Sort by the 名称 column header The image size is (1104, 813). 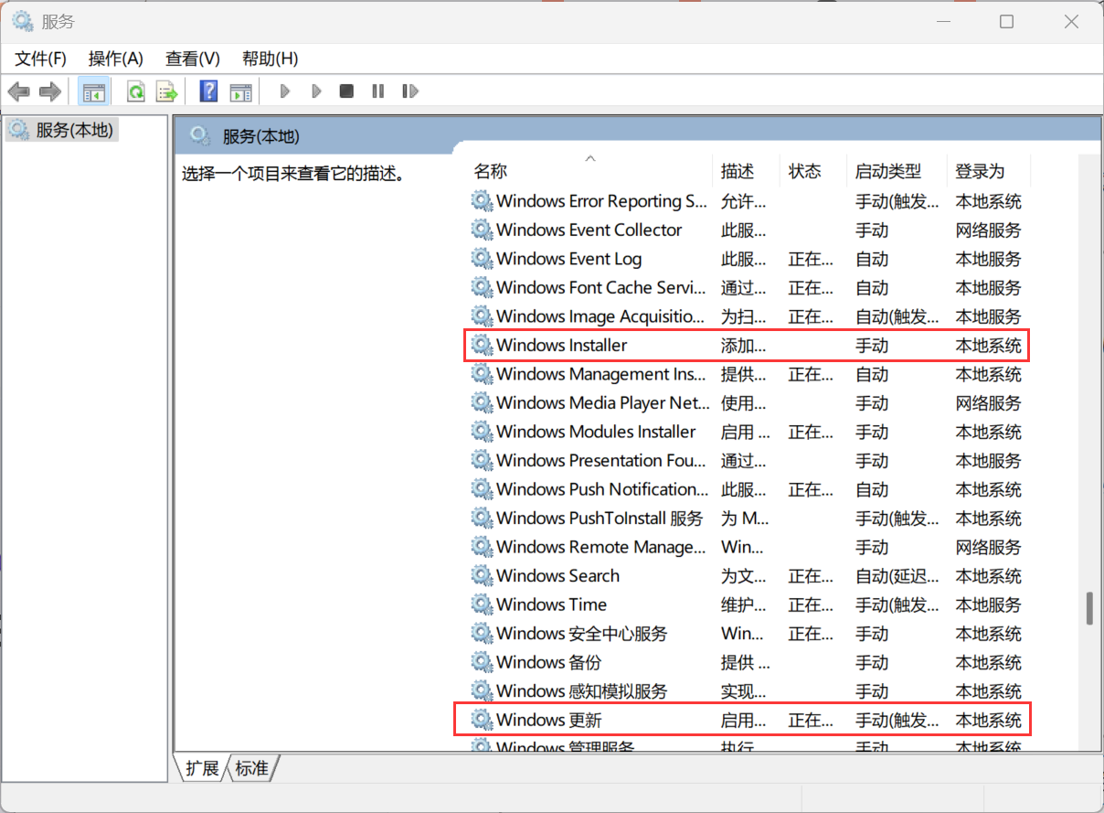coord(590,171)
